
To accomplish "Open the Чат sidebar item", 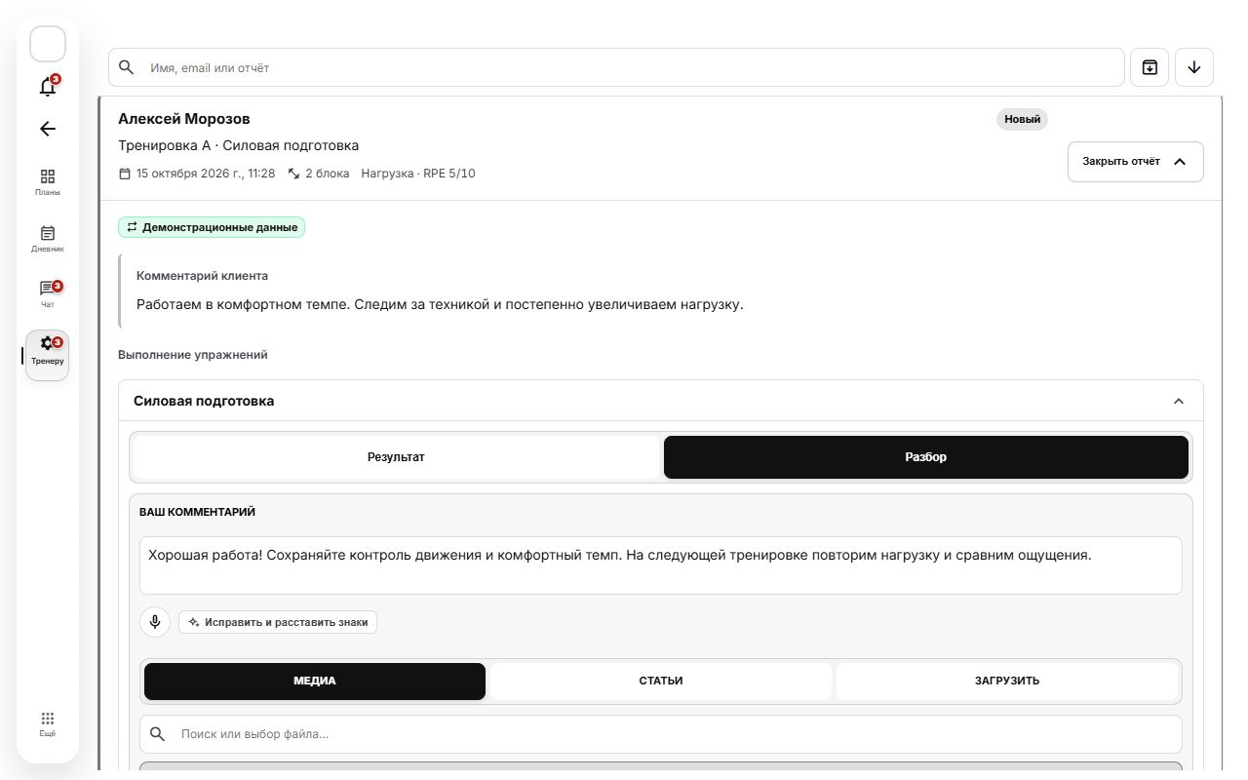I will point(48,293).
